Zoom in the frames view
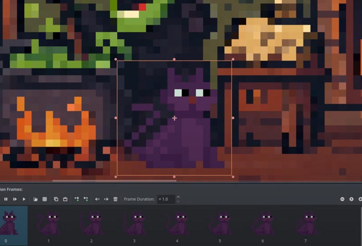 click(x=360, y=199)
